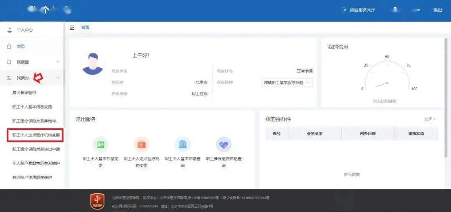Open the 城镇职工基本医疗保险 dropdown
Screen dimensions: 451x212
(x=286, y=83)
